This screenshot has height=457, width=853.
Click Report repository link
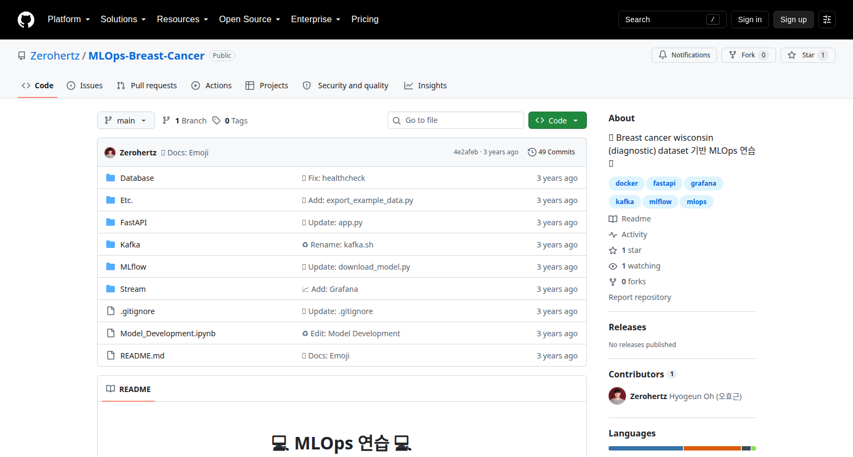click(639, 297)
